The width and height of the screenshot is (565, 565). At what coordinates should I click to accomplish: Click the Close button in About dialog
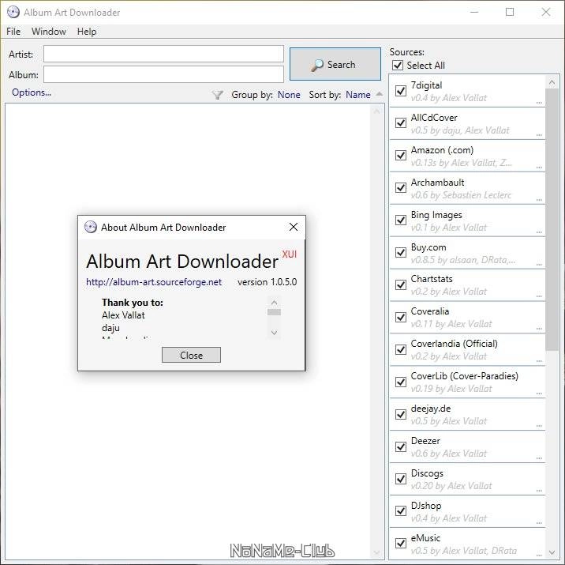[x=191, y=355]
